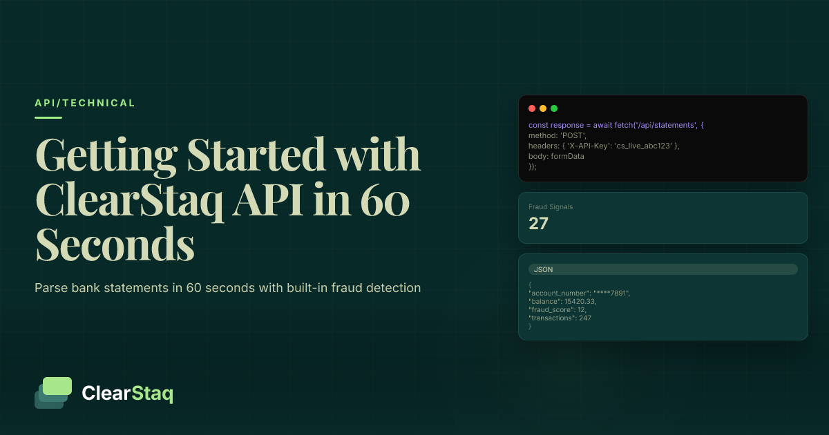This screenshot has height=435, width=829.
Task: Click the transactions 247 JSON line
Action: pyautogui.click(x=560, y=318)
